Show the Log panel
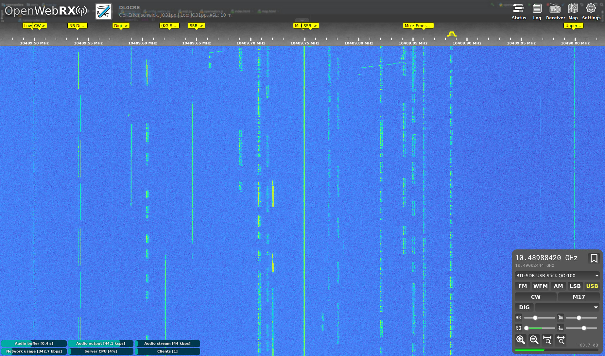Image resolution: width=605 pixels, height=356 pixels. click(x=537, y=11)
